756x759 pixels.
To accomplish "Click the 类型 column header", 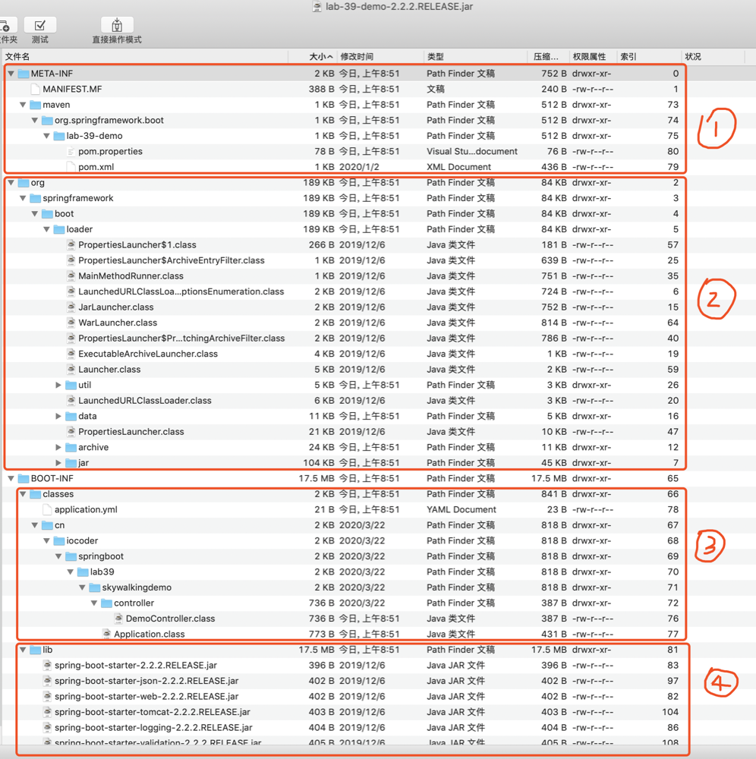I will pos(436,57).
